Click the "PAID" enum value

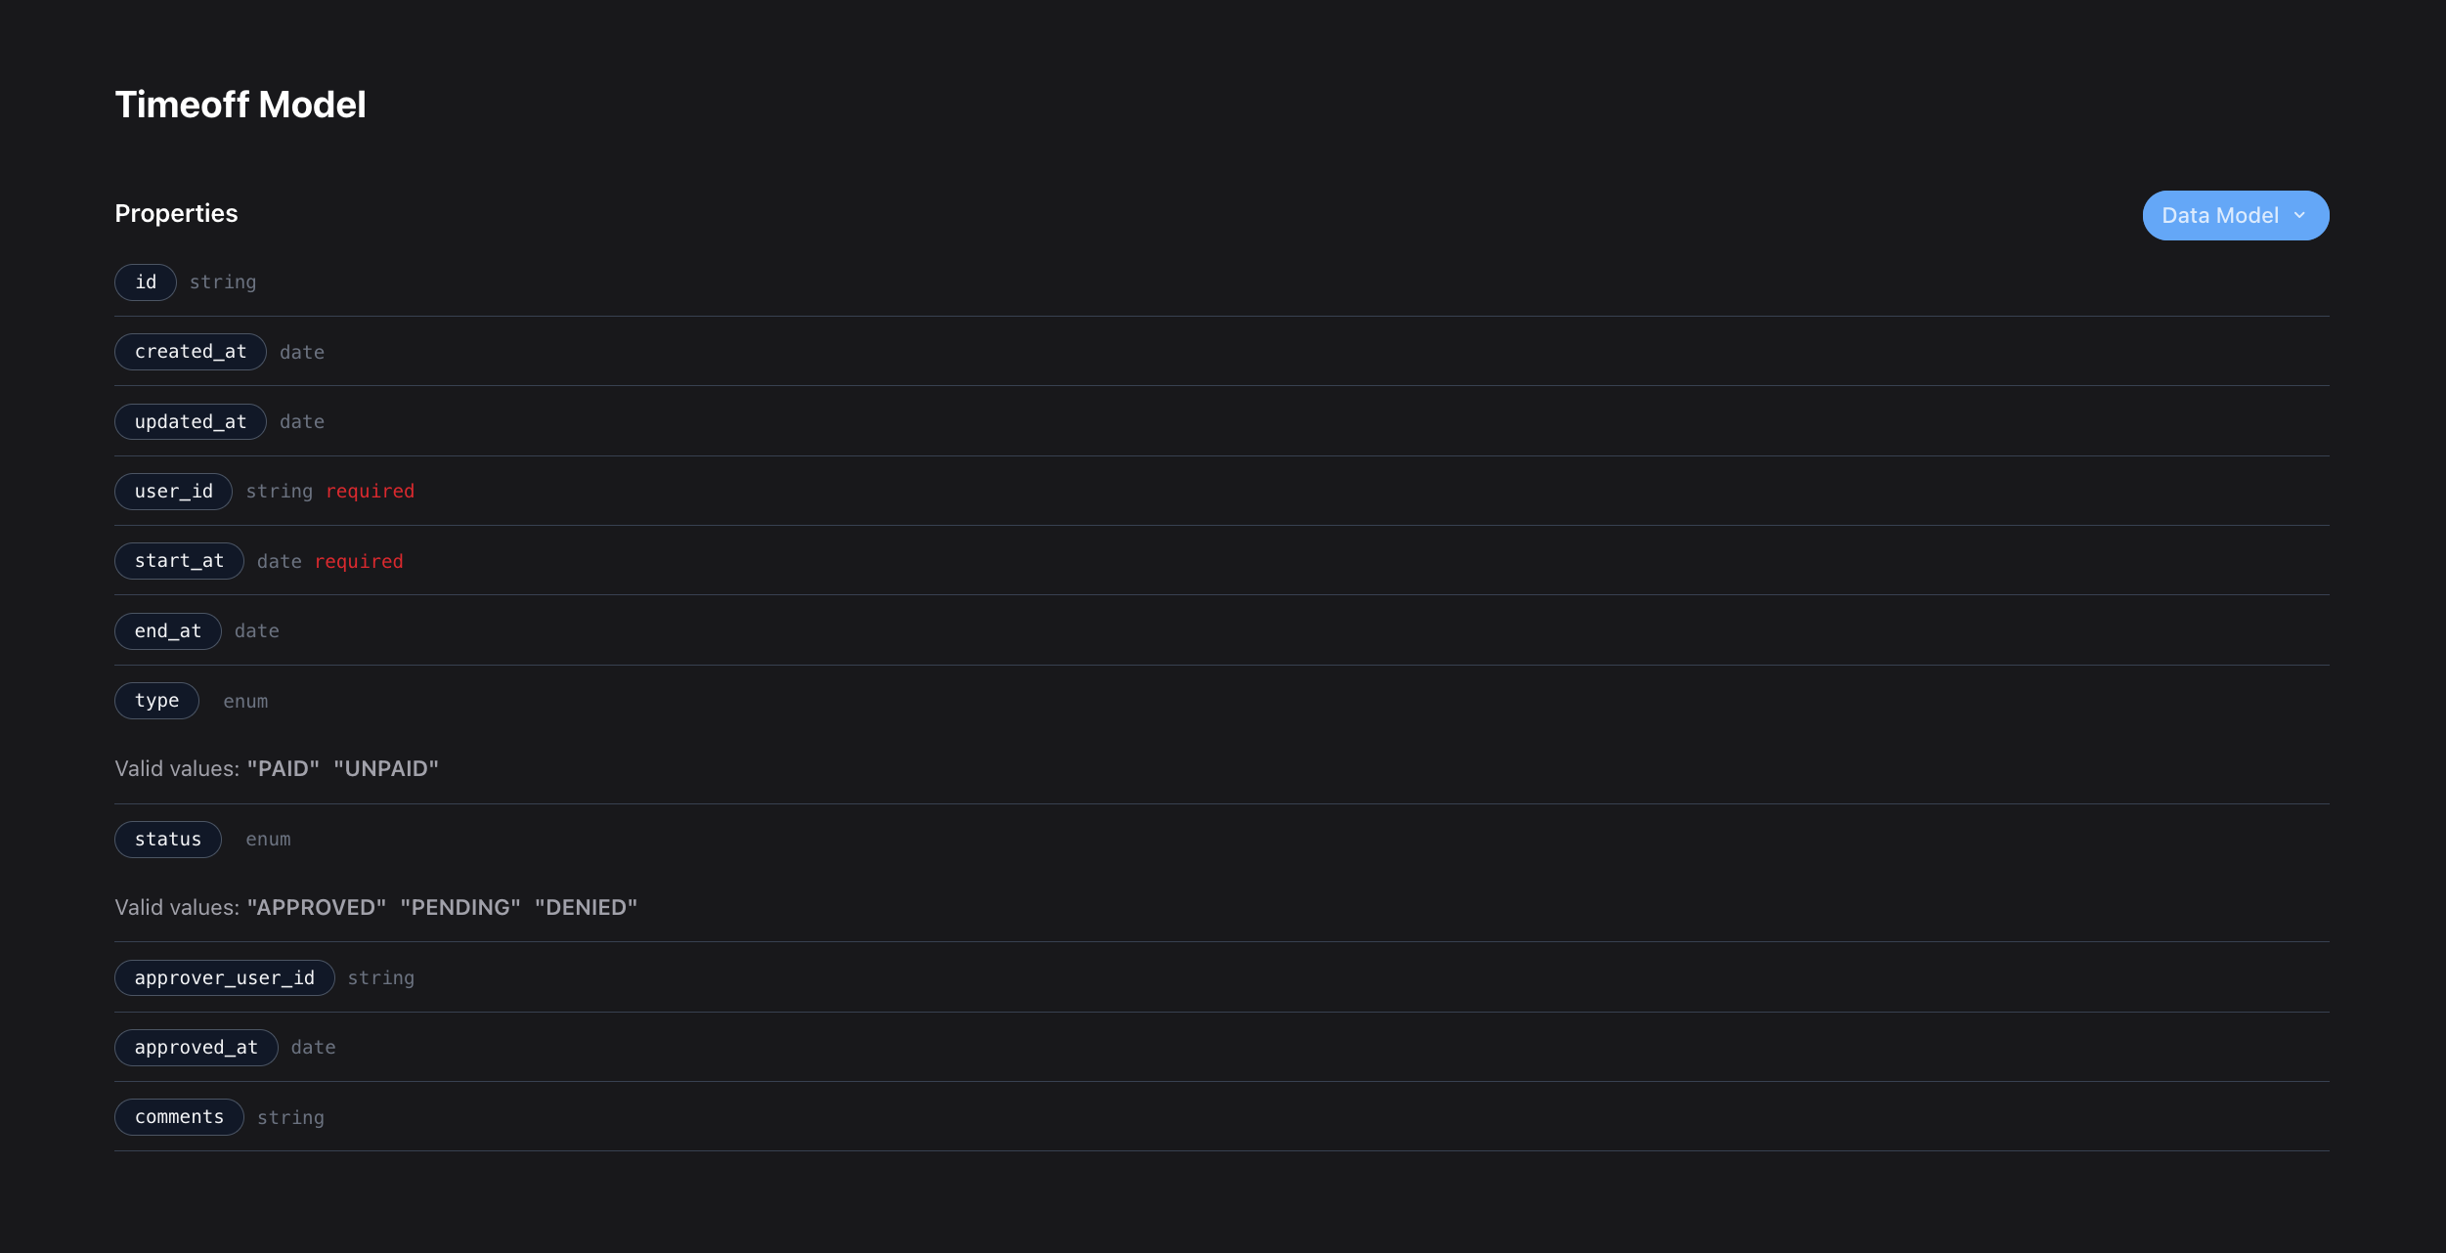pos(284,769)
